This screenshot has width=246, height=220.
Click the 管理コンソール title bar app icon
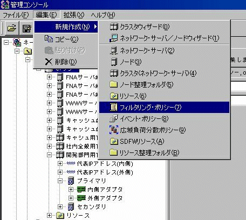(x=5, y=4)
